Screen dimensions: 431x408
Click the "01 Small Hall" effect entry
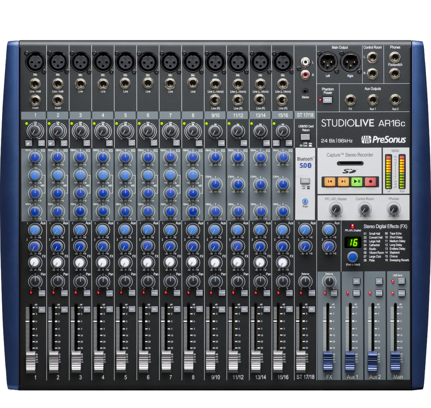pos(372,233)
